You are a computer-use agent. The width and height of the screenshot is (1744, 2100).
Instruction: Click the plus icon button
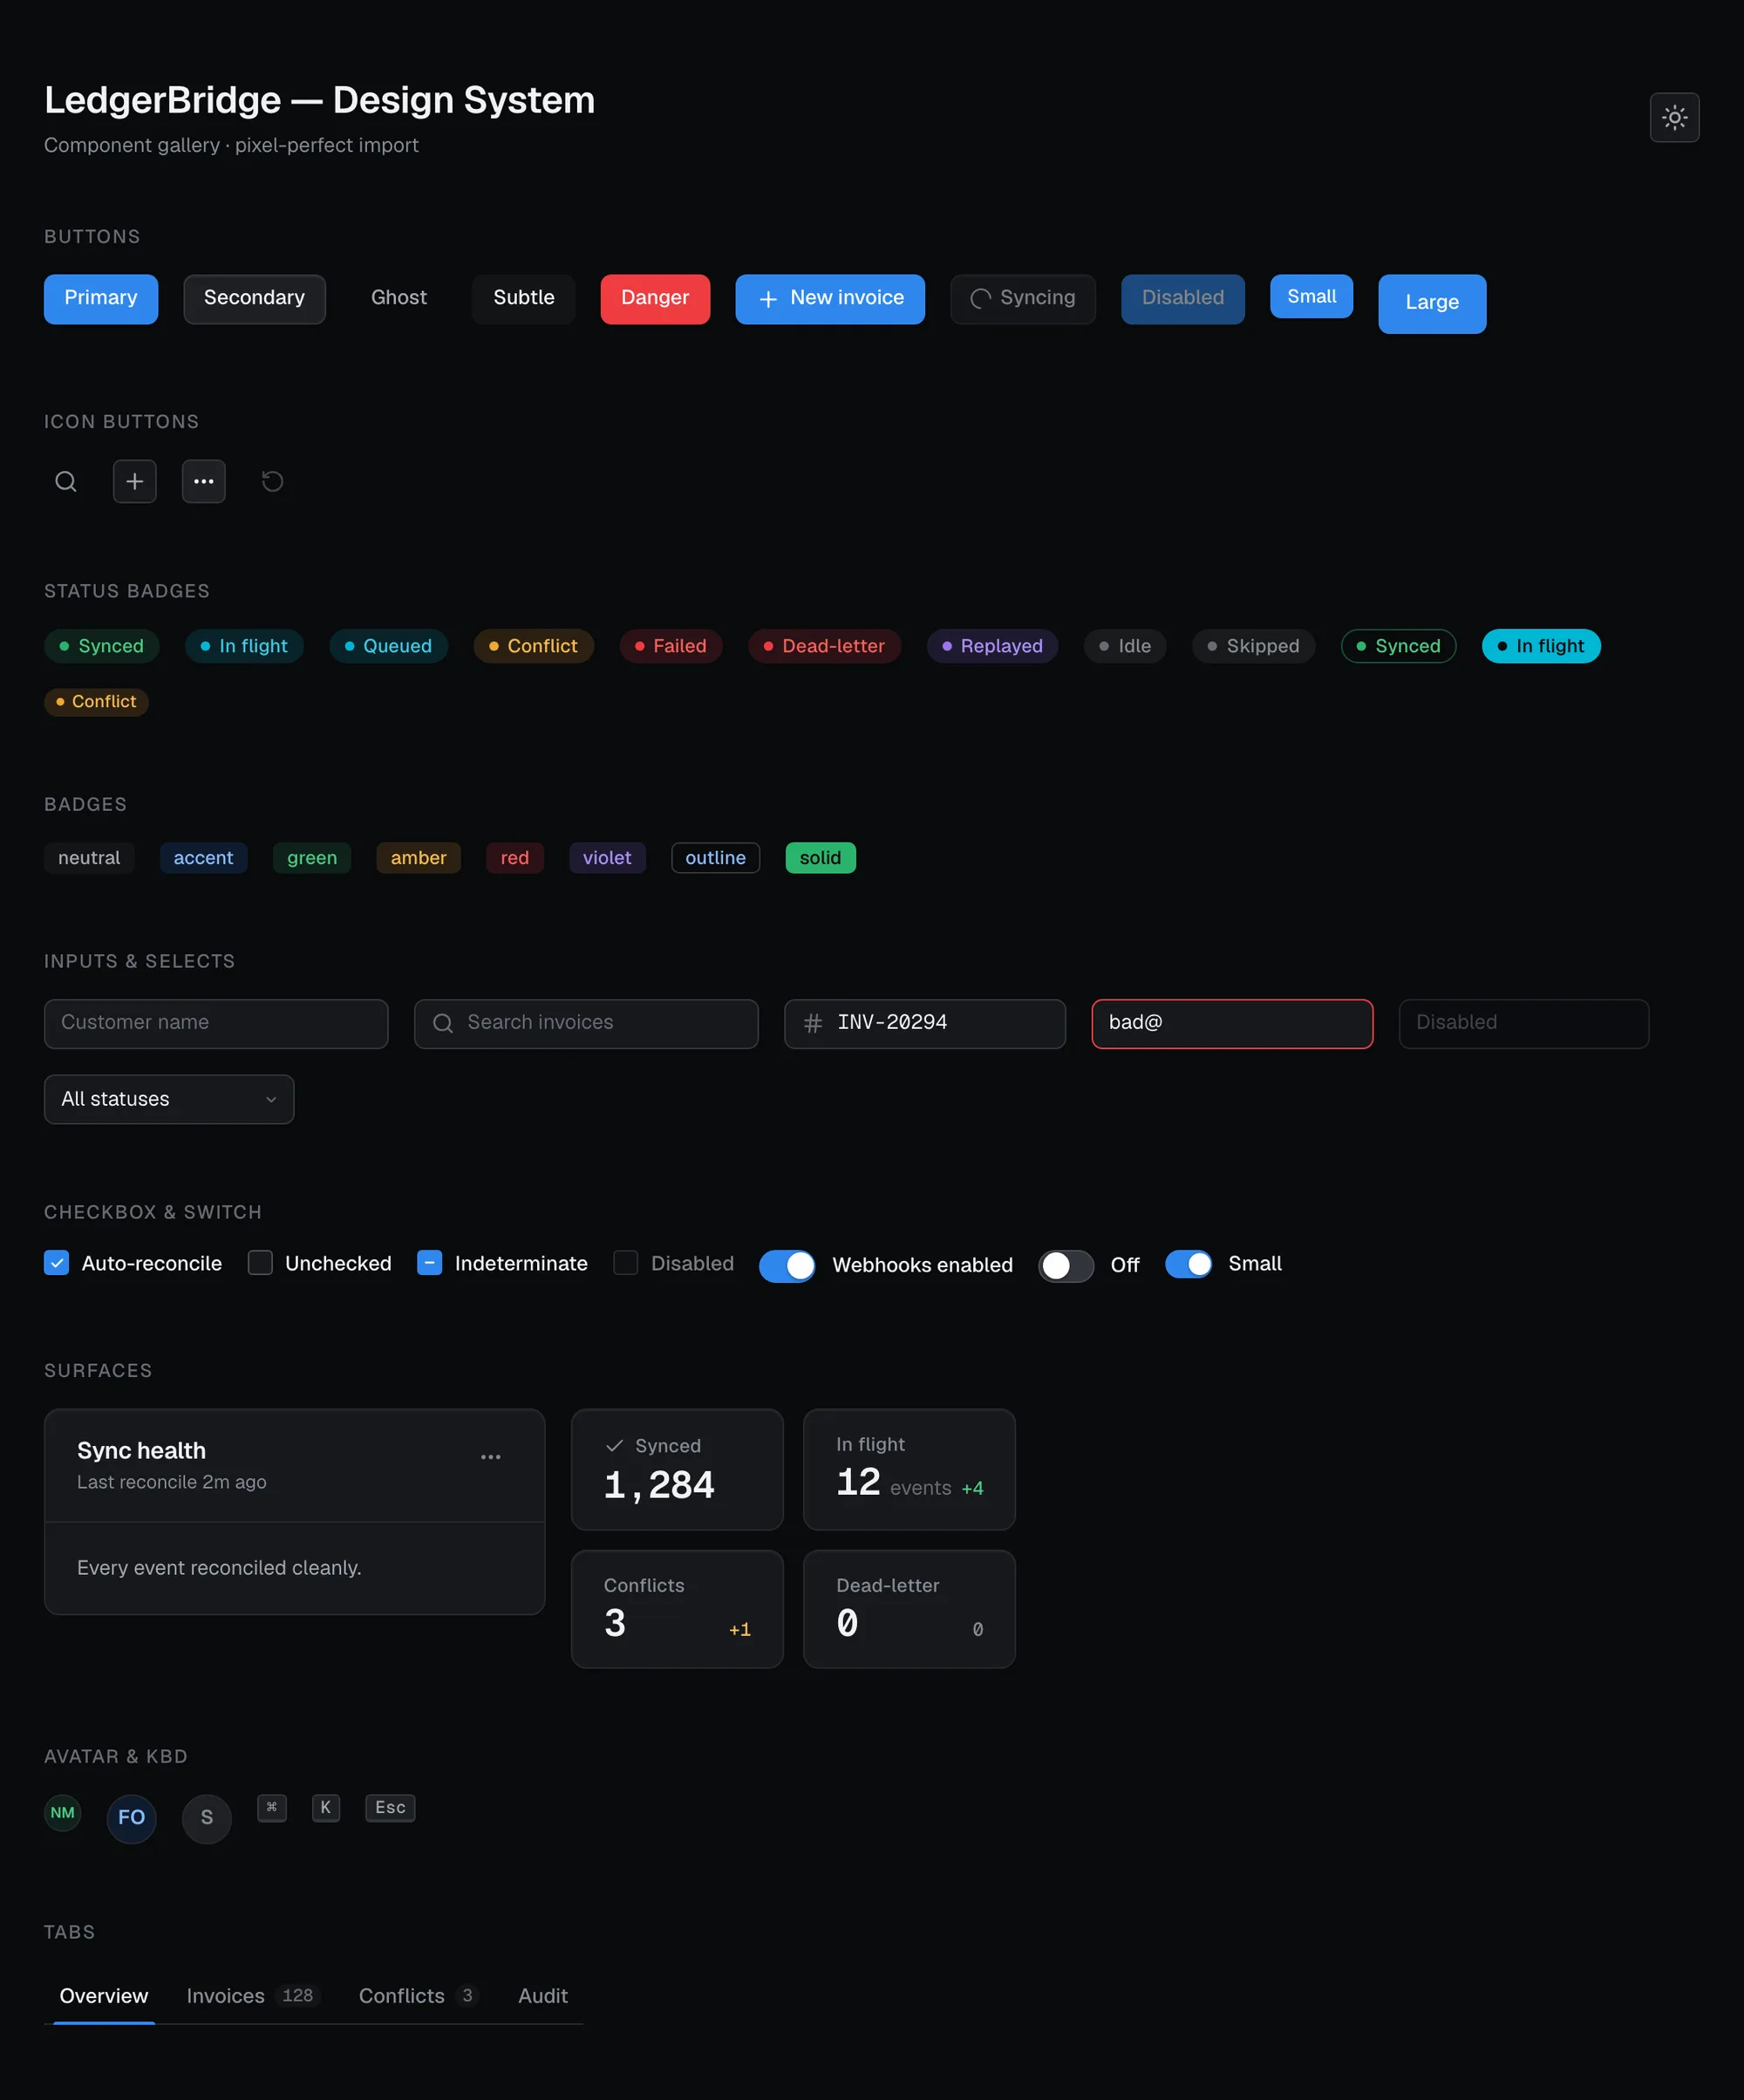click(x=135, y=482)
